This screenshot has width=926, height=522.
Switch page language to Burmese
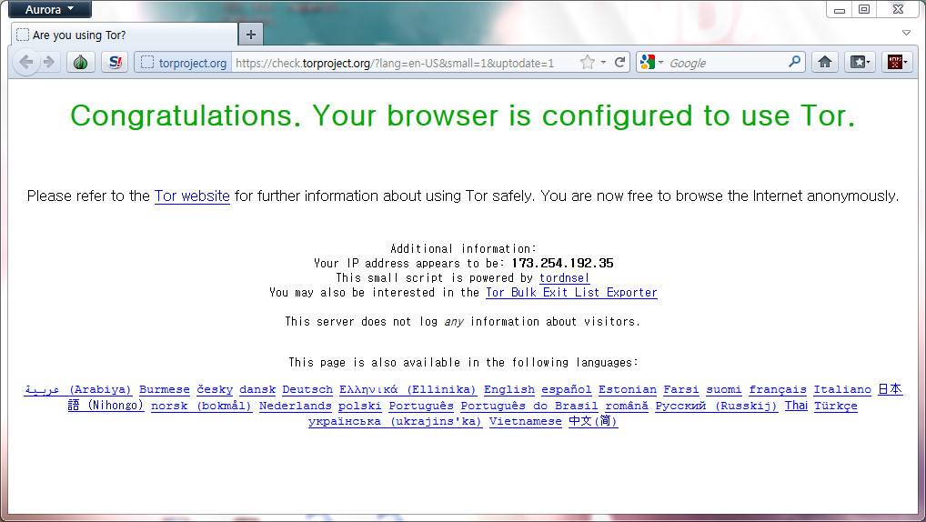[x=164, y=390]
